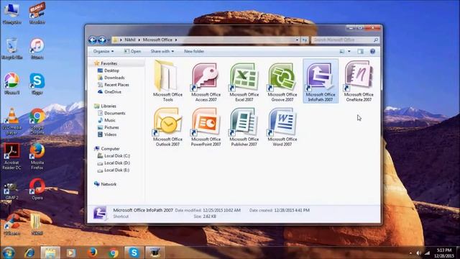
Task: Select the Opera desktop icon
Action: [x=37, y=189]
